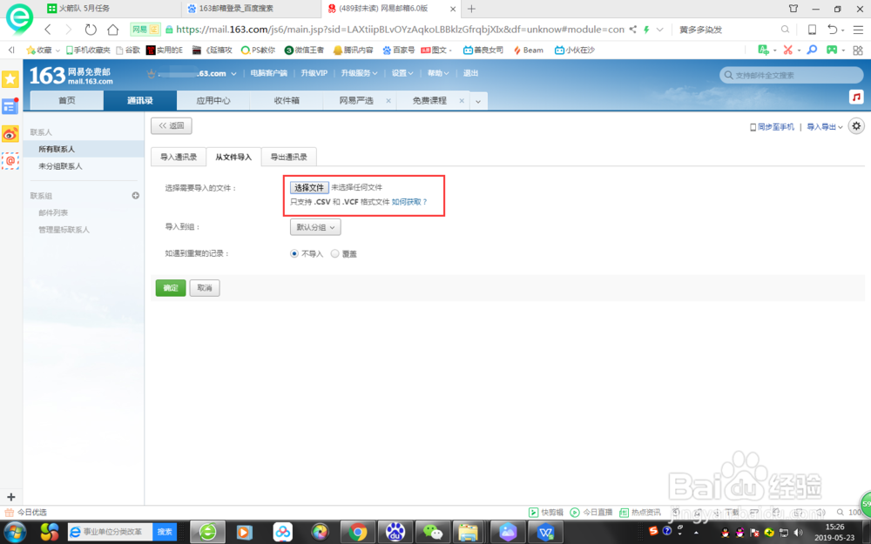Viewport: 871px width, 544px height.
Task: Click the Weibo icon in the browser sidebar
Action: tap(10, 133)
